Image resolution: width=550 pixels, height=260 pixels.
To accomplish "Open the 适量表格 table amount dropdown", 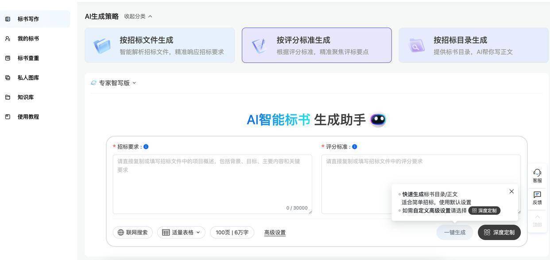I will tap(181, 233).
